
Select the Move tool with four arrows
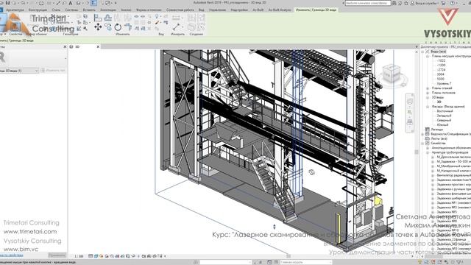98,27
